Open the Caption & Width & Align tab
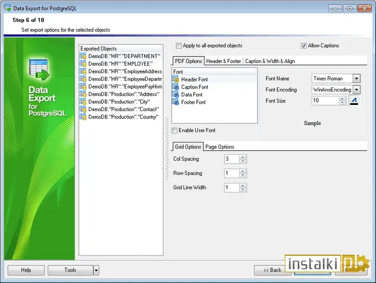 tap(270, 61)
